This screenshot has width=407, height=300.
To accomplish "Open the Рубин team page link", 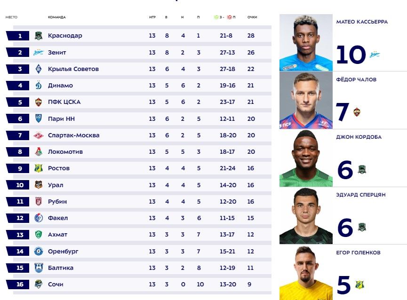I will [57, 202].
